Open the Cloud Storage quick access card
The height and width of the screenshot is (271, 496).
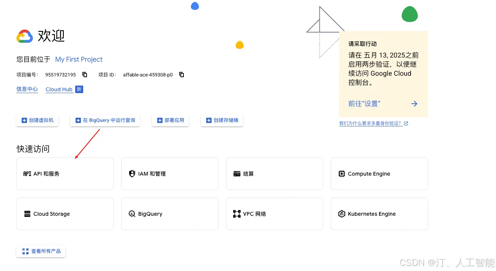tap(65, 214)
